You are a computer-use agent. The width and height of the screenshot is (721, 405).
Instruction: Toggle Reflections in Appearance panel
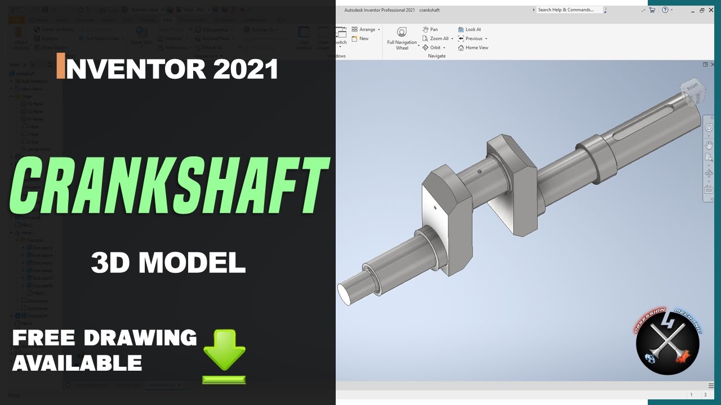point(173,47)
